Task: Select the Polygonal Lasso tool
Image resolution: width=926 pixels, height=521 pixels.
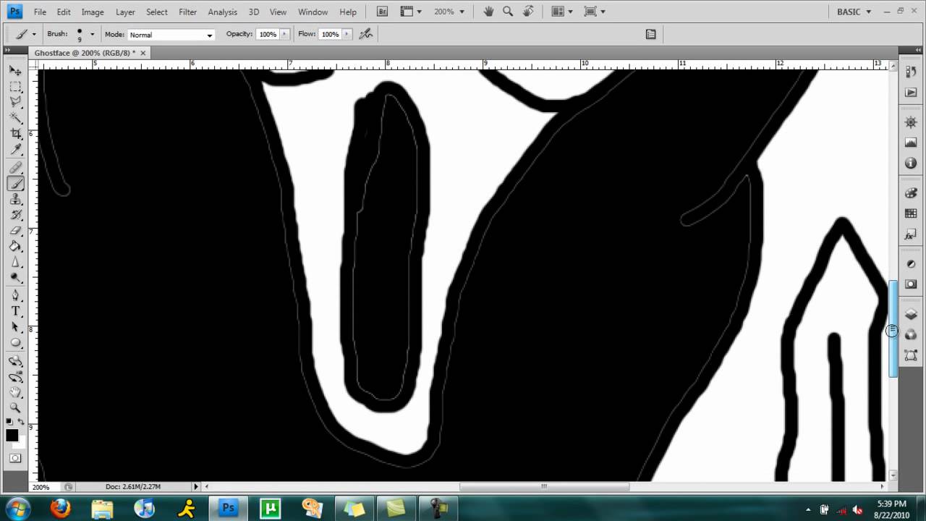Action: click(x=15, y=102)
